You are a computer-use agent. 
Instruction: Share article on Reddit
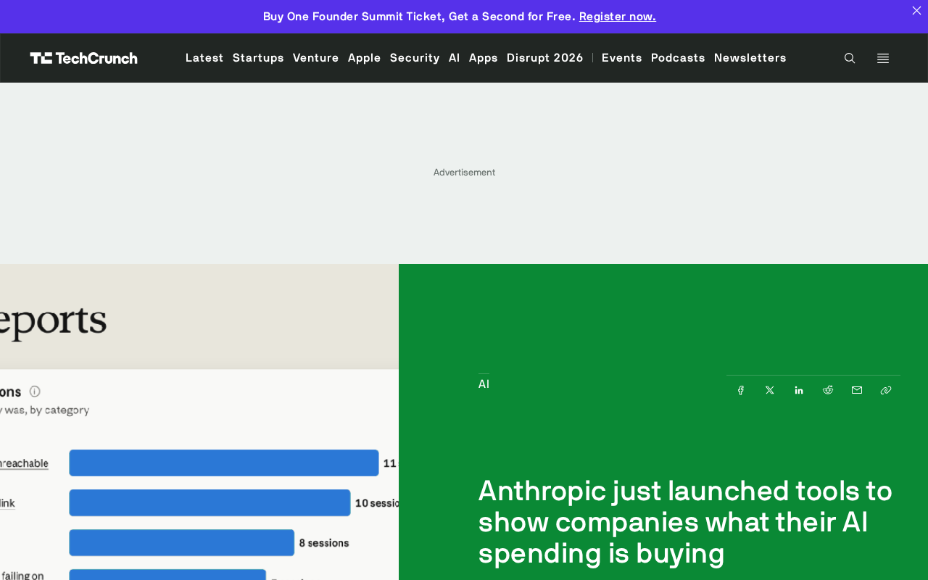pos(828,390)
